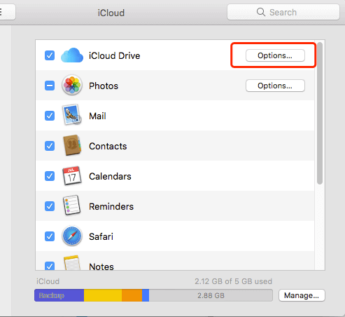Click the magnifying glass search icon
Image resolution: width=345 pixels, height=317 pixels.
pos(261,12)
